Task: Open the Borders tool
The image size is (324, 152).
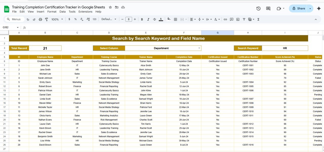Action: (175, 19)
